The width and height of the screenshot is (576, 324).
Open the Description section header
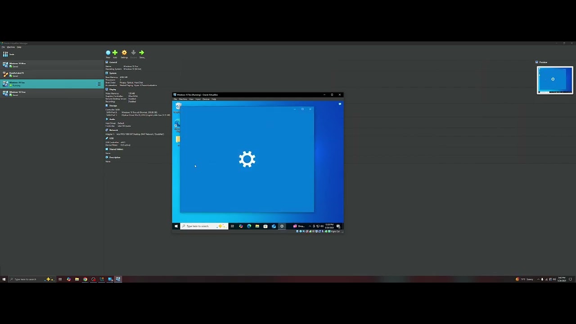[113, 157]
